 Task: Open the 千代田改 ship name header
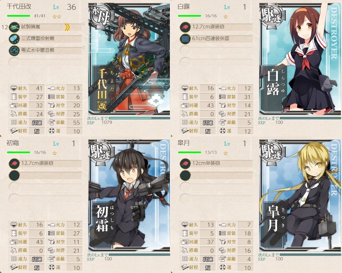[19, 6]
